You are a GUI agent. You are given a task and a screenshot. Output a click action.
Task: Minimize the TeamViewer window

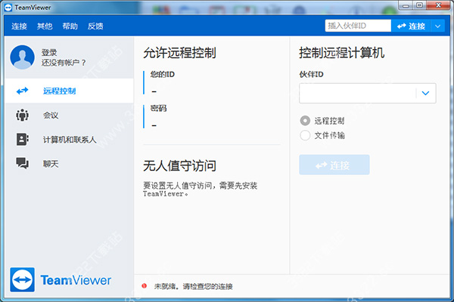[406, 5]
